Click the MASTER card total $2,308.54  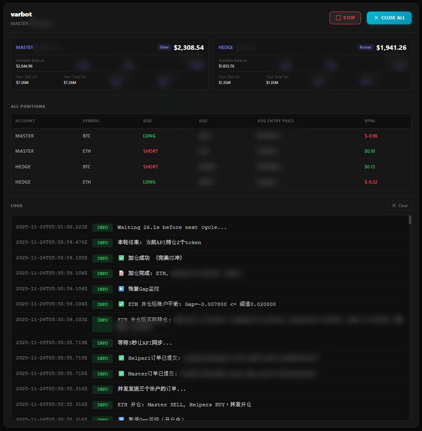pos(189,48)
